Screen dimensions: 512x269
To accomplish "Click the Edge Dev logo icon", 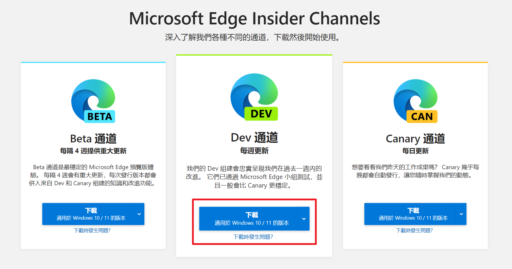I will coord(254,97).
